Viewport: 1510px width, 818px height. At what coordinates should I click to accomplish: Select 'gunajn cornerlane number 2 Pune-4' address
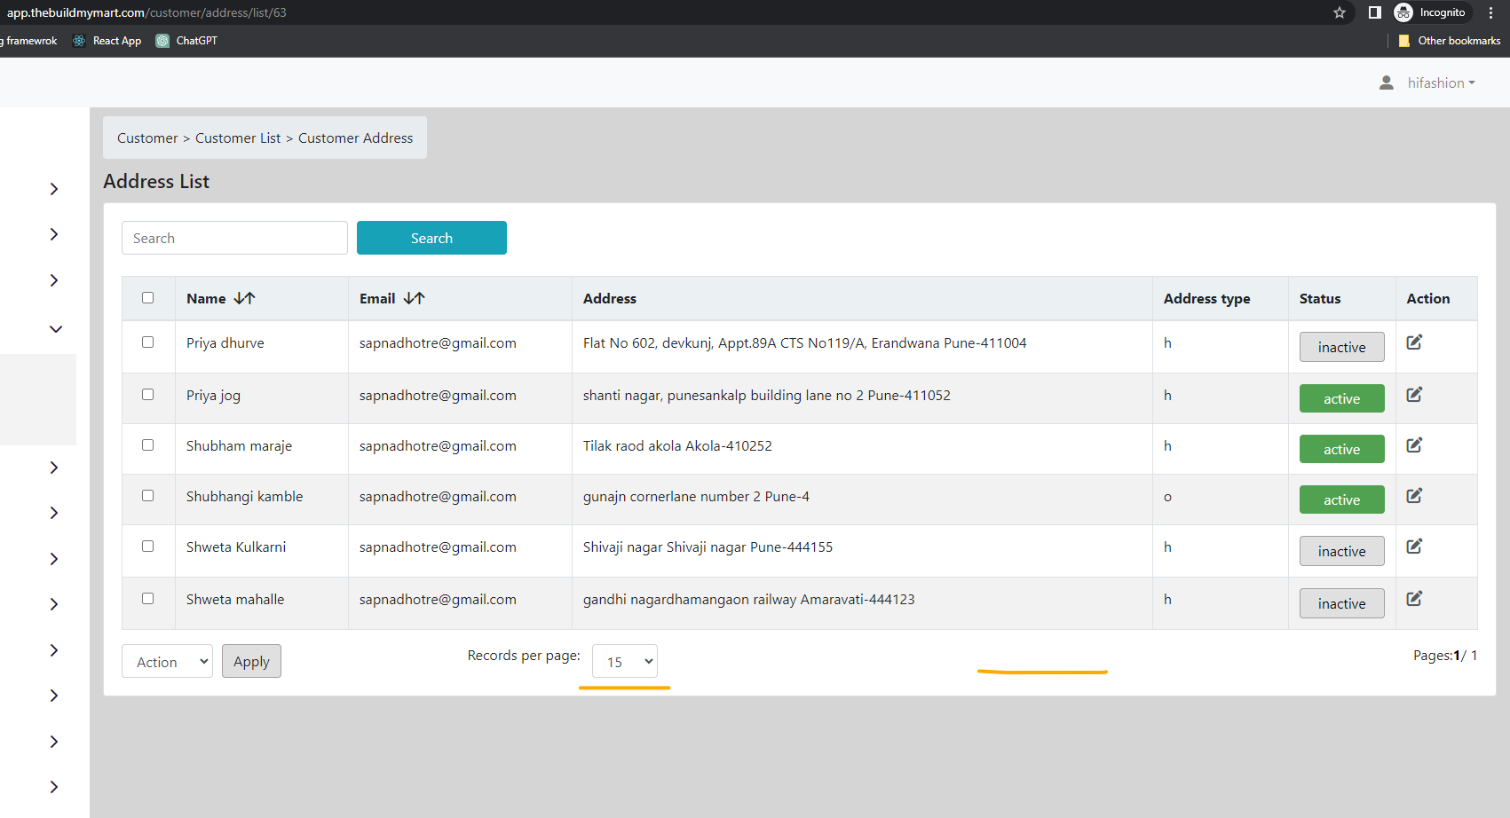(x=696, y=497)
